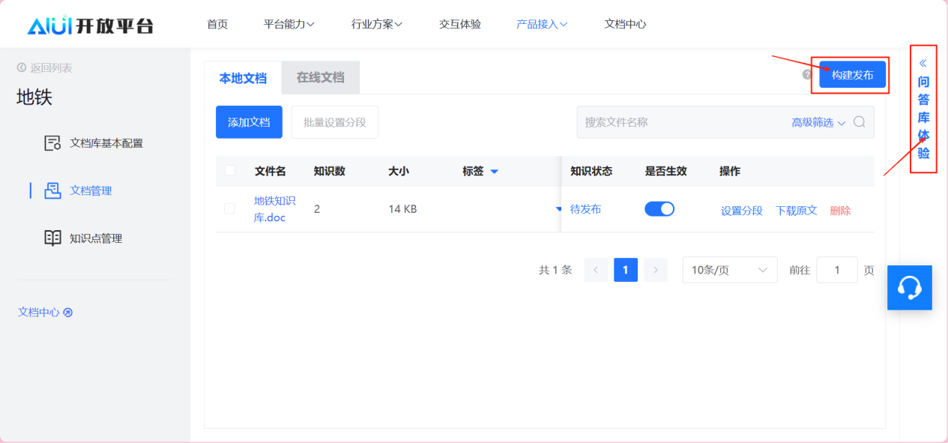Click the 添加文档 button
Viewport: 948px width, 443px height.
(x=249, y=122)
